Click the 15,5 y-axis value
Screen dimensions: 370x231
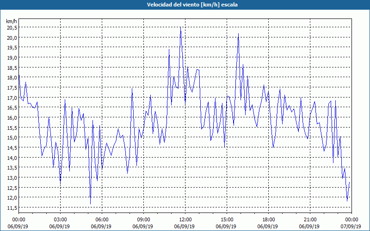click(x=12, y=128)
